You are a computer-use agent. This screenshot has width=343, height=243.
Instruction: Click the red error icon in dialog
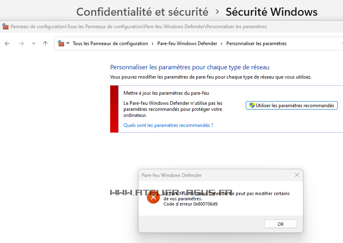(153, 197)
